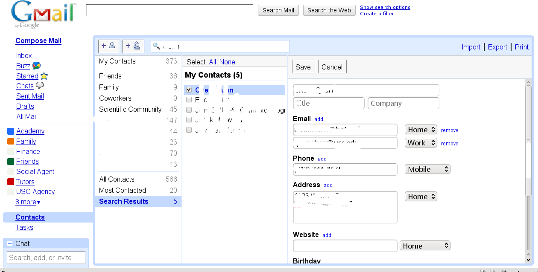Viewport: 538px width, 272px height.
Task: Open the Mobile phone type dropdown
Action: point(427,169)
